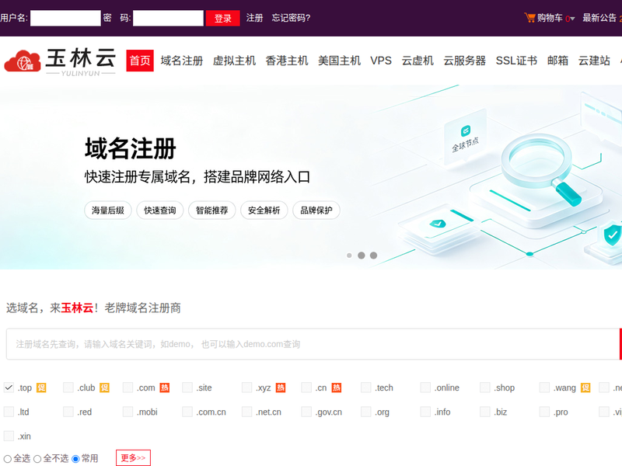
Task: Check the .cn domain checkbox
Action: click(x=306, y=388)
